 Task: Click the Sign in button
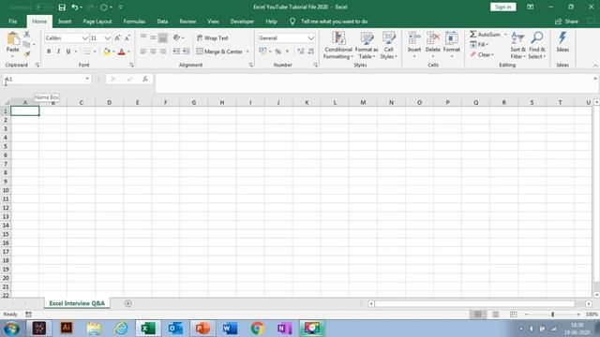point(502,7)
